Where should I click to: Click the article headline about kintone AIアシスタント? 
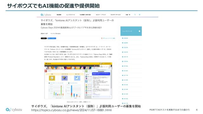coord(77,22)
